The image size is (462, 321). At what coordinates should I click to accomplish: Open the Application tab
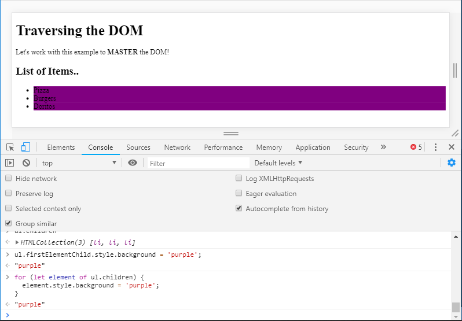(313, 147)
